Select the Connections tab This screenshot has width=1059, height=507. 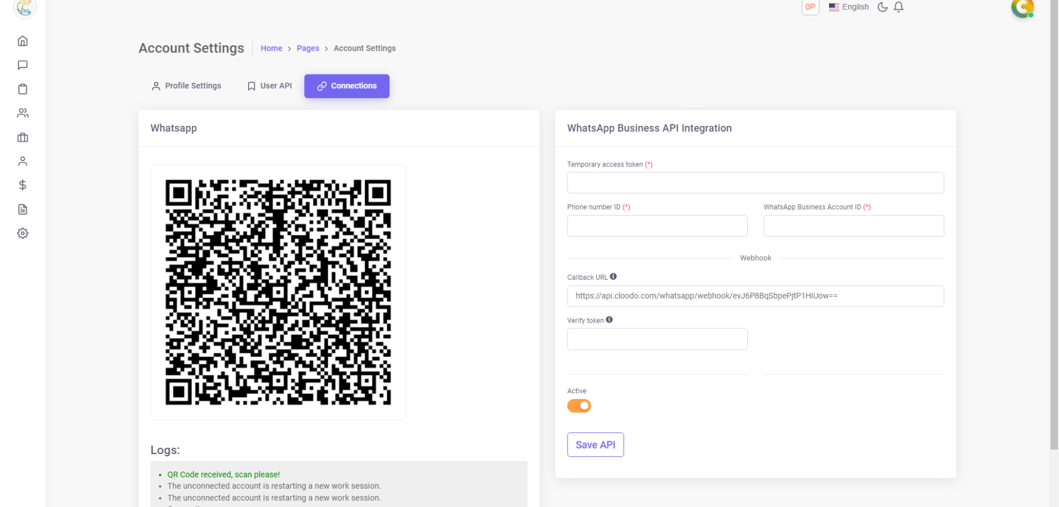pos(347,86)
